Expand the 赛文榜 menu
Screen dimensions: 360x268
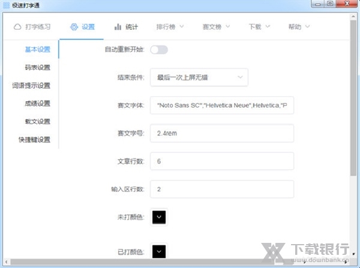click(216, 27)
